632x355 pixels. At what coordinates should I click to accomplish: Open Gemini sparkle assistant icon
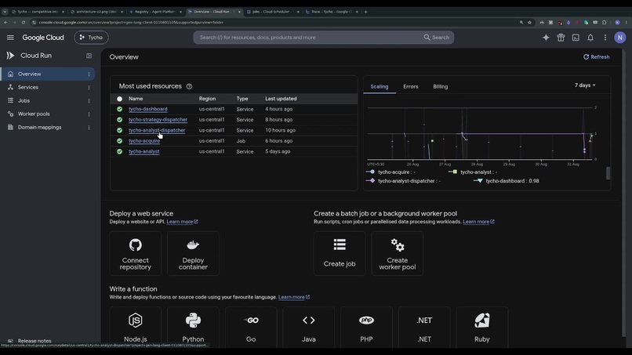click(x=546, y=38)
